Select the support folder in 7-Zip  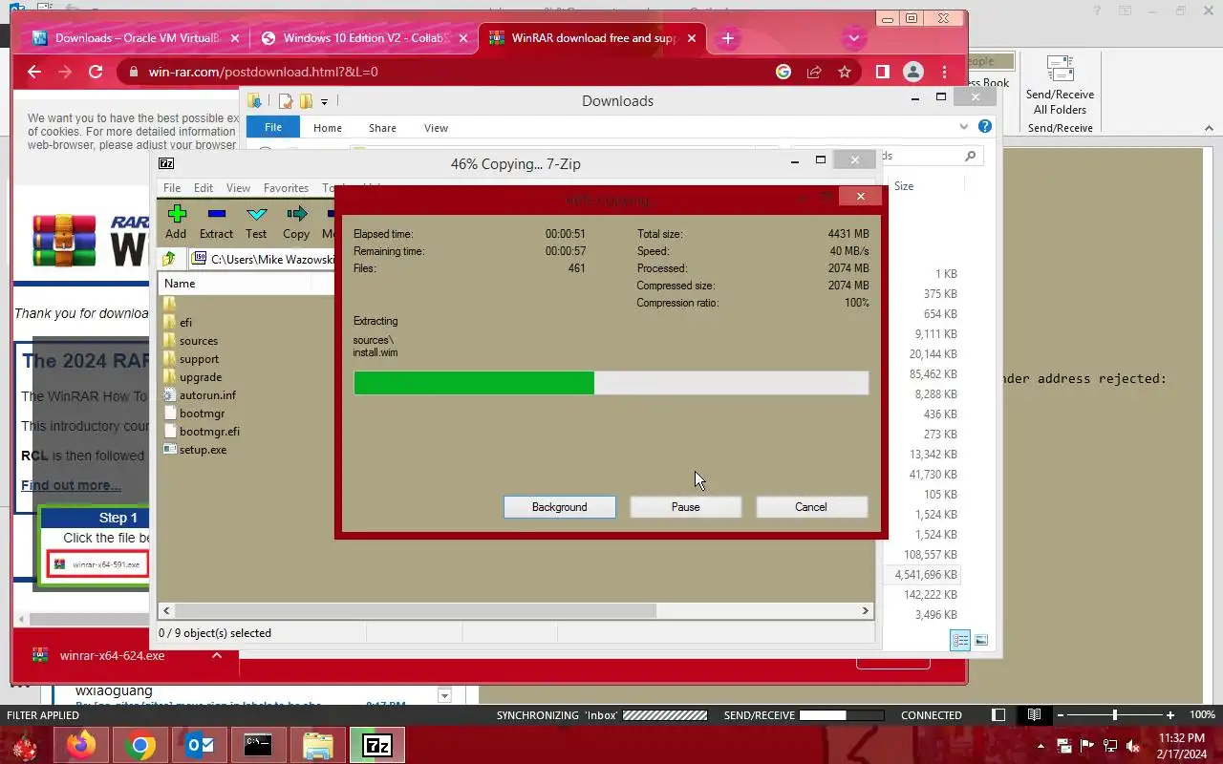199,359
